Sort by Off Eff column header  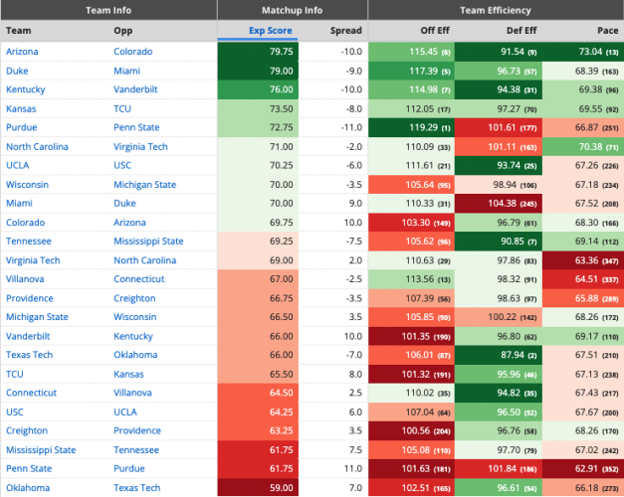coord(435,31)
